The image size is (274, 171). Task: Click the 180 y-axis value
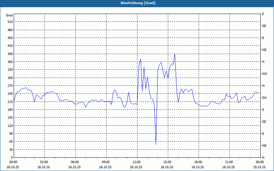(10, 110)
